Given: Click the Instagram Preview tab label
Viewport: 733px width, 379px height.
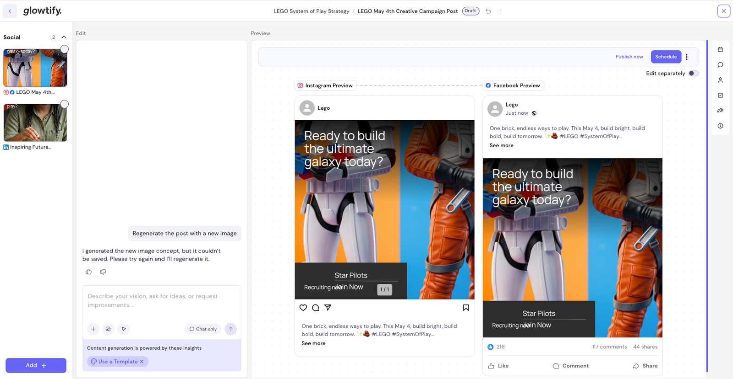Looking at the screenshot, I should [325, 85].
